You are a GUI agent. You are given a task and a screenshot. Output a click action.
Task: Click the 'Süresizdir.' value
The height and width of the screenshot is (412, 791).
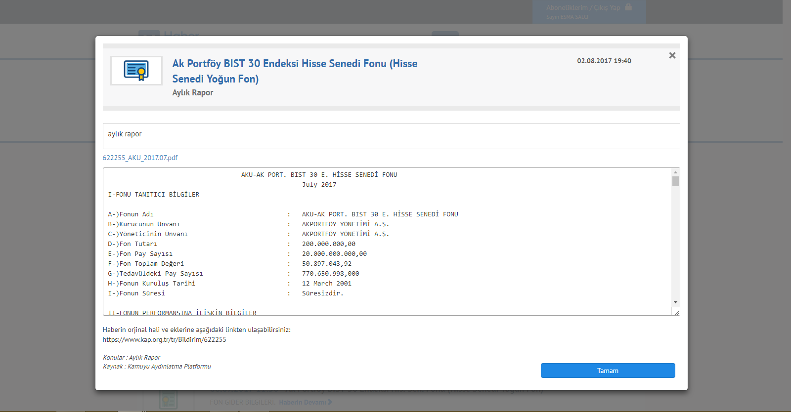323,293
